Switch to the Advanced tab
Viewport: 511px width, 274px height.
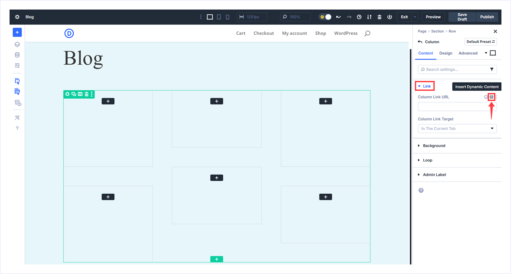tap(468, 53)
